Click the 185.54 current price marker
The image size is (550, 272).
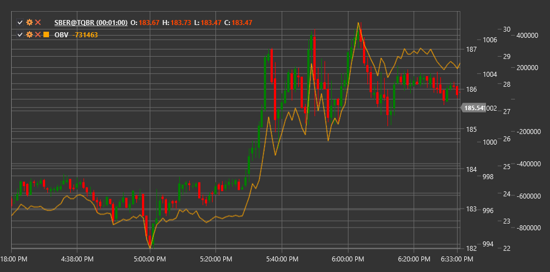click(x=474, y=108)
